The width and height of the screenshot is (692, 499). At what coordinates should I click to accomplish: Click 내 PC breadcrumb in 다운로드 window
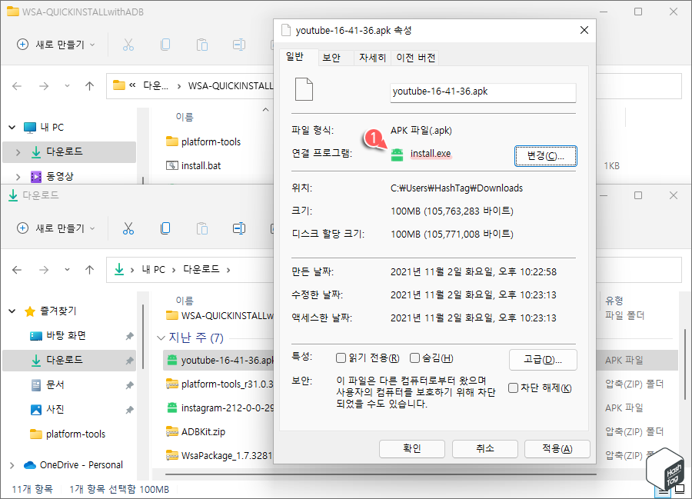[154, 270]
